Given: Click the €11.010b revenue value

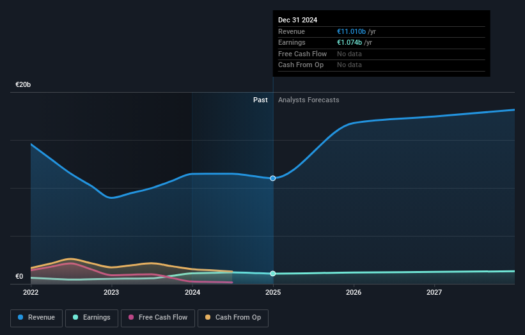Looking at the screenshot, I should pos(351,31).
